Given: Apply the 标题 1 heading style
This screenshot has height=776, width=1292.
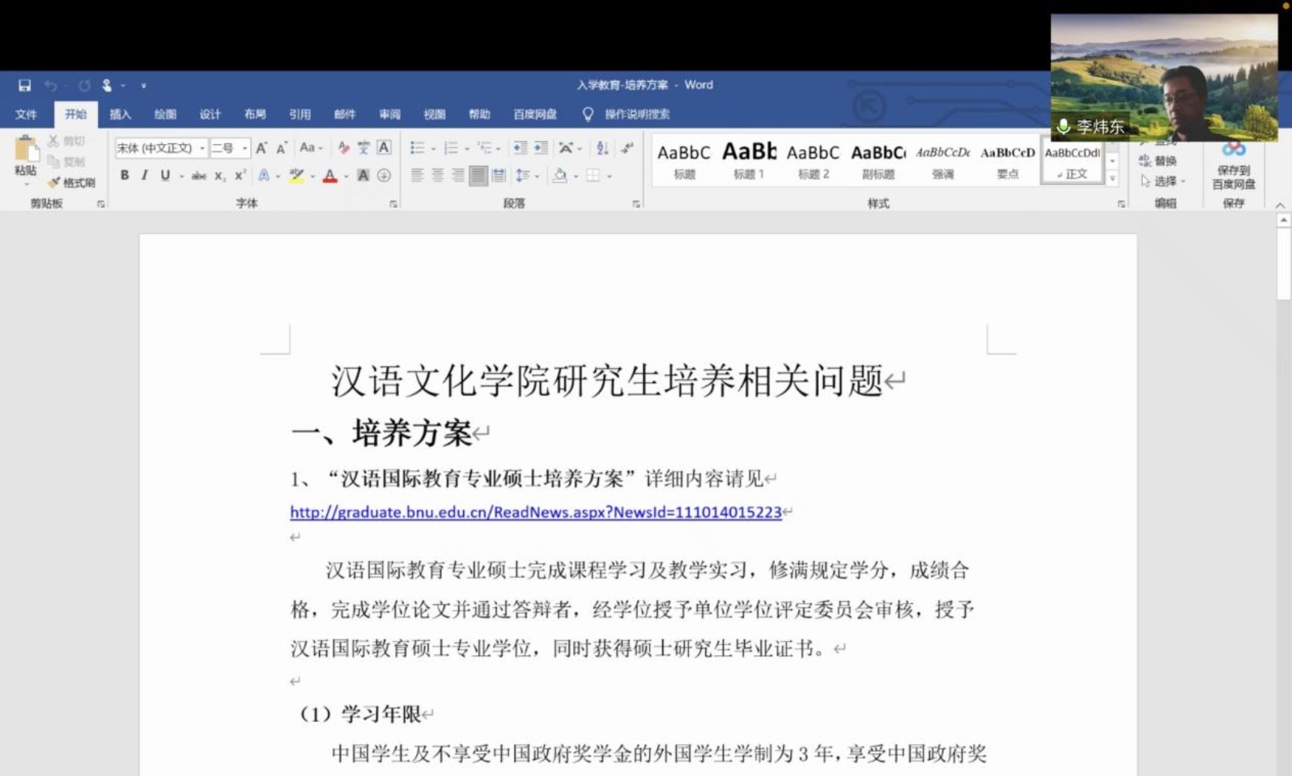Looking at the screenshot, I should tap(748, 160).
